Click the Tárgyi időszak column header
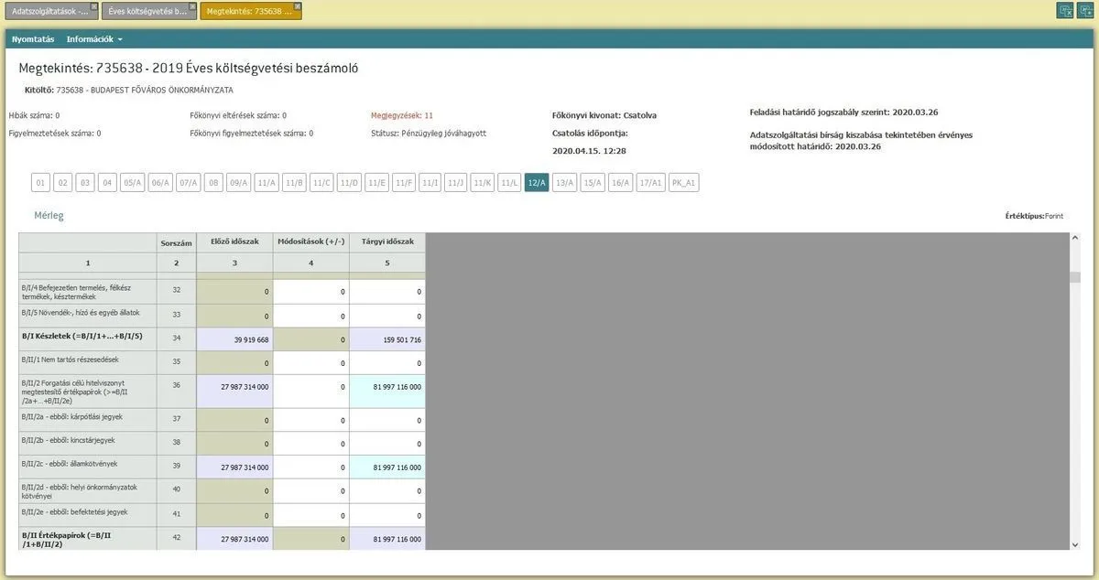Screen dimensions: 1099x580 [x=386, y=242]
